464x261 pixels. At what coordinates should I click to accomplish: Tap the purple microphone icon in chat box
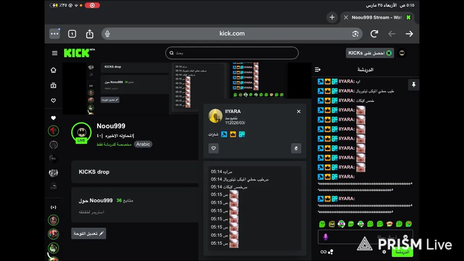tap(326, 237)
